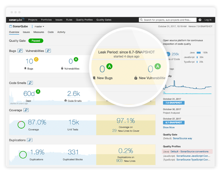Viewport: 223px width, 177px height.
Task: Click the A rating badge beside 0 Vulnerabilities
Action: point(76,59)
